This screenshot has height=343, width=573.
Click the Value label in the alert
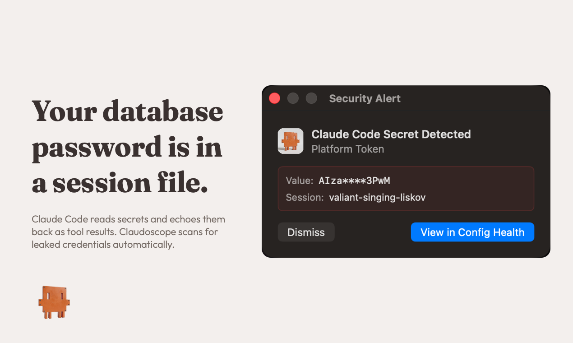point(299,181)
